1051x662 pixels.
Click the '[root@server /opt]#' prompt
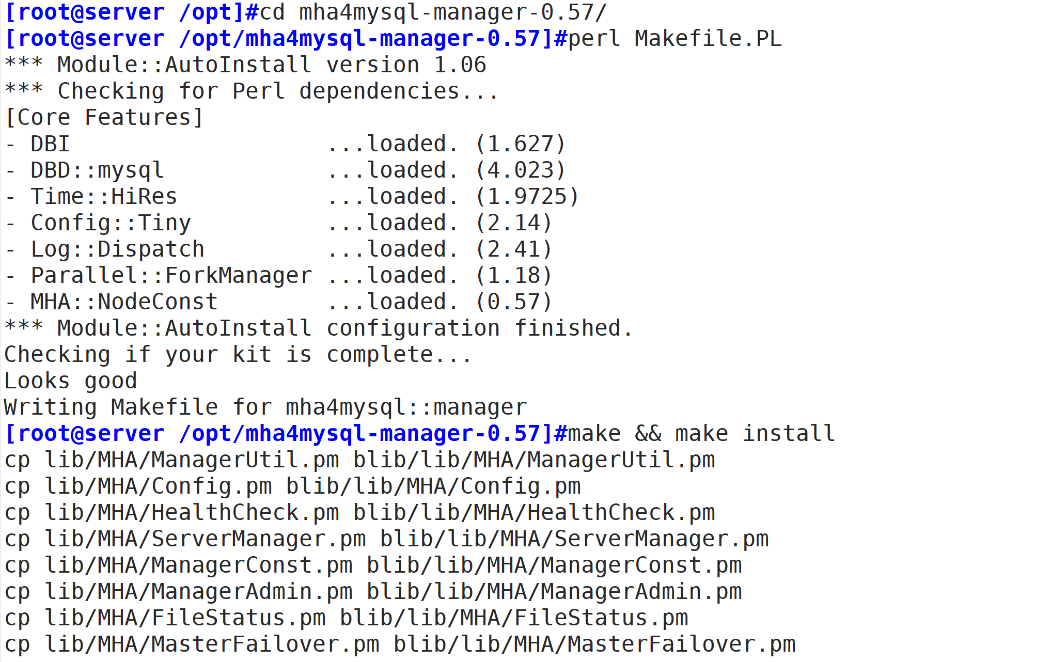tap(132, 12)
